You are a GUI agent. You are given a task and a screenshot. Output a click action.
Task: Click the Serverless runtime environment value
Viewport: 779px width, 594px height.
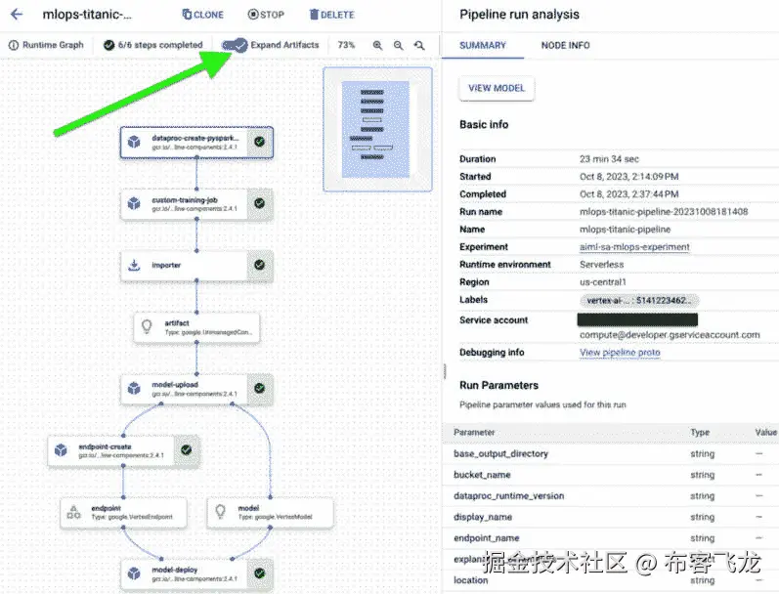point(602,265)
